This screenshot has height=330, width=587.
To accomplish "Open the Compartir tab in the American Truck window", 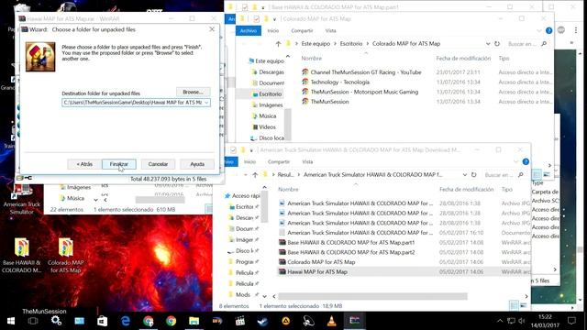I will coord(279,161).
